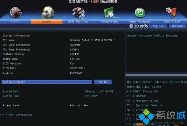The image size is (187, 126).
Task: Open the Save & Exit tab
Action: point(172,22)
